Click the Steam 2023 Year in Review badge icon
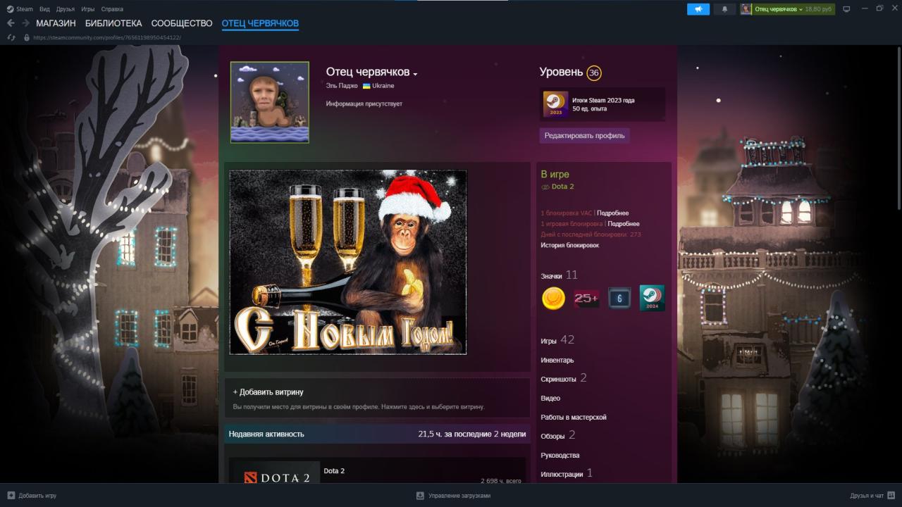The image size is (902, 507). [555, 104]
